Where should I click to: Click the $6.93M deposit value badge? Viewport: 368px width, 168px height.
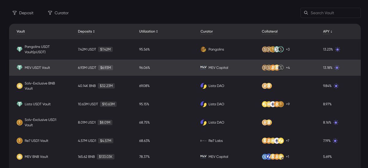[x=106, y=68]
